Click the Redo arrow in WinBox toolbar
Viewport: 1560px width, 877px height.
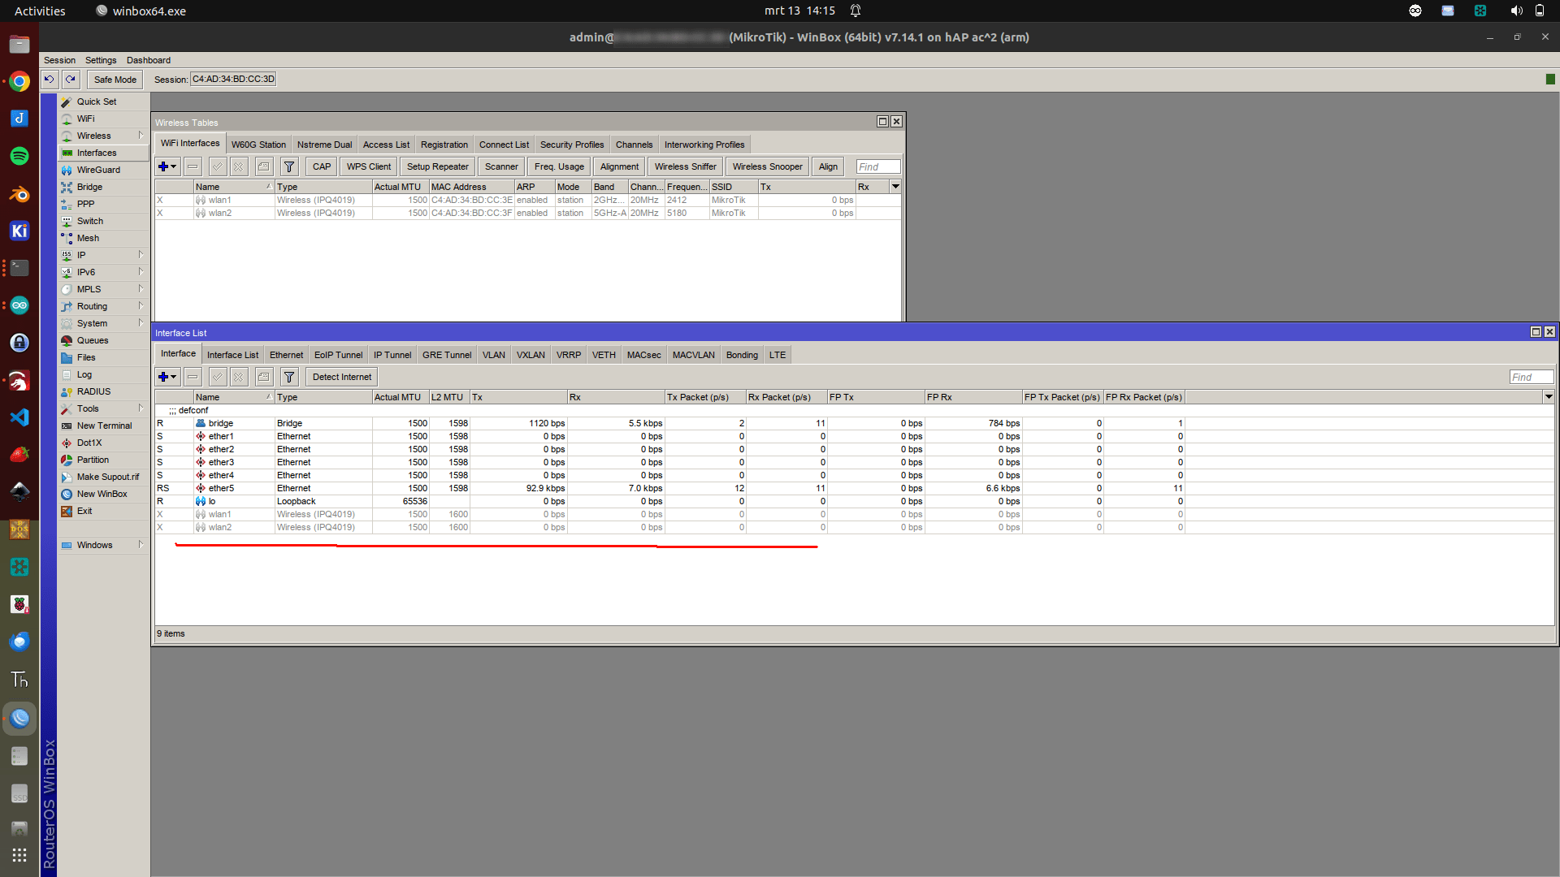(71, 79)
